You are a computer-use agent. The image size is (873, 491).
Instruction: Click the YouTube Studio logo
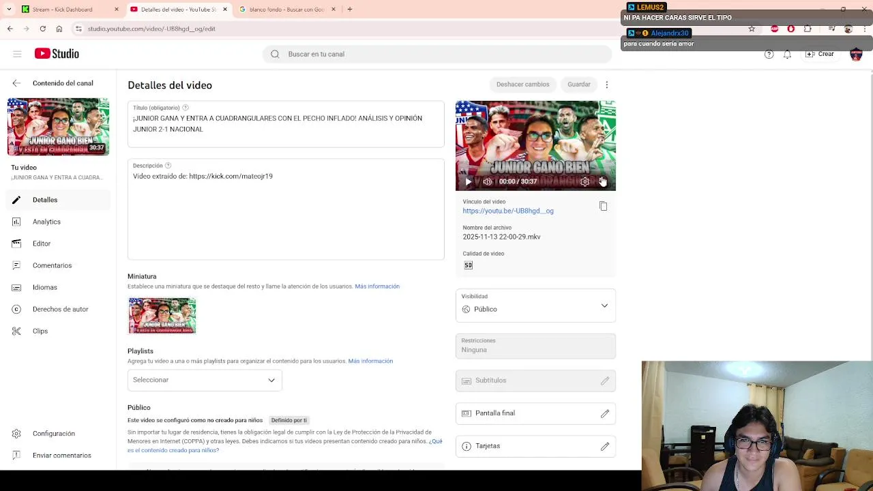coord(57,54)
